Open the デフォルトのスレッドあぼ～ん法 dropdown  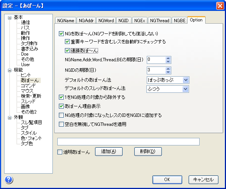(185, 89)
